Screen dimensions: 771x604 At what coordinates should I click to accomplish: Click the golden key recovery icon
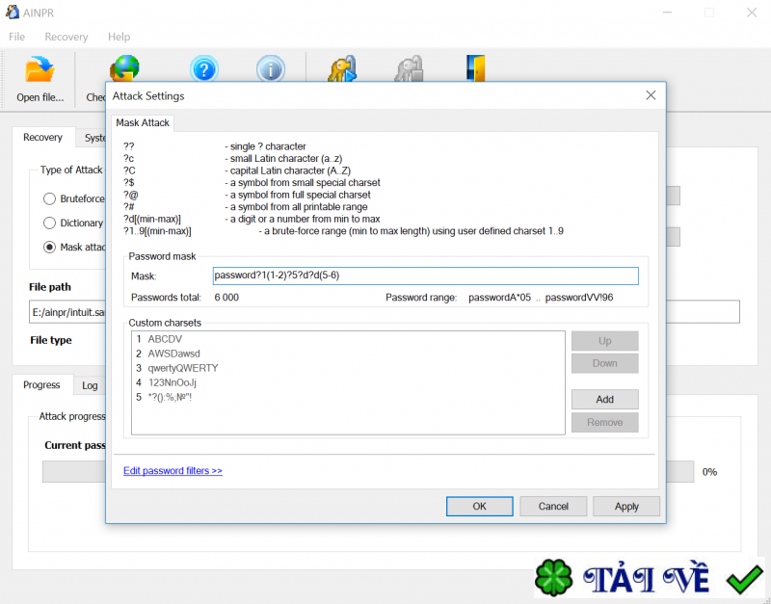point(343,68)
